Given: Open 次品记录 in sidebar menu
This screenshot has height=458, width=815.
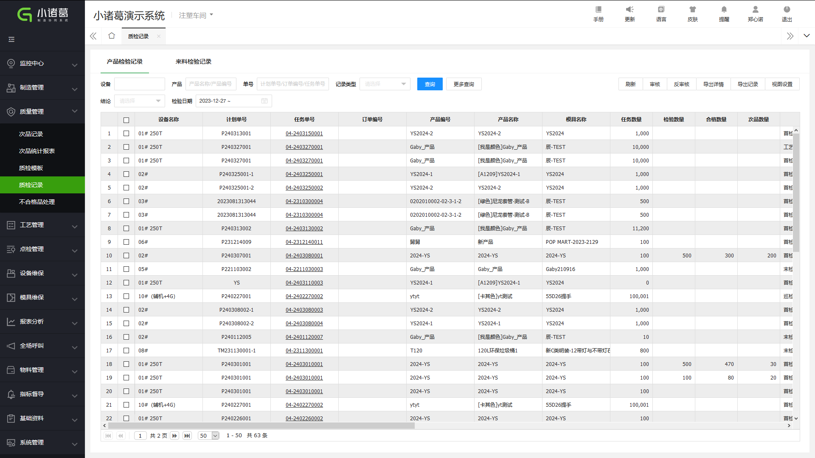Looking at the screenshot, I should (x=31, y=134).
